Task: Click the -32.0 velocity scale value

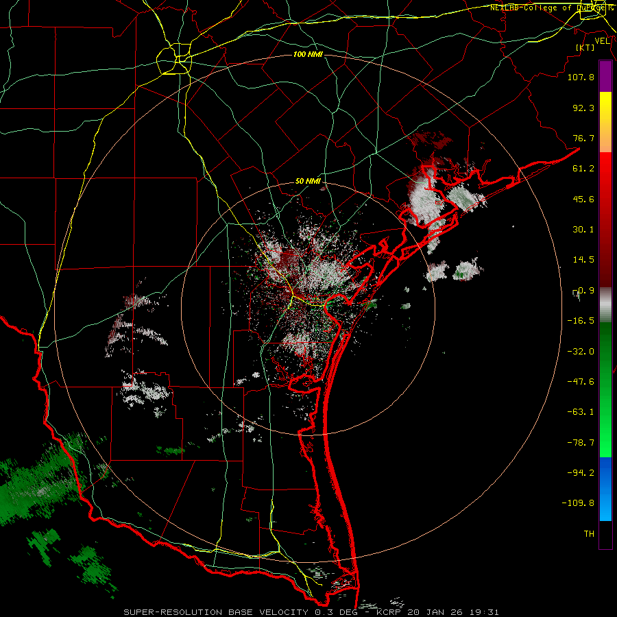Action: 581,352
